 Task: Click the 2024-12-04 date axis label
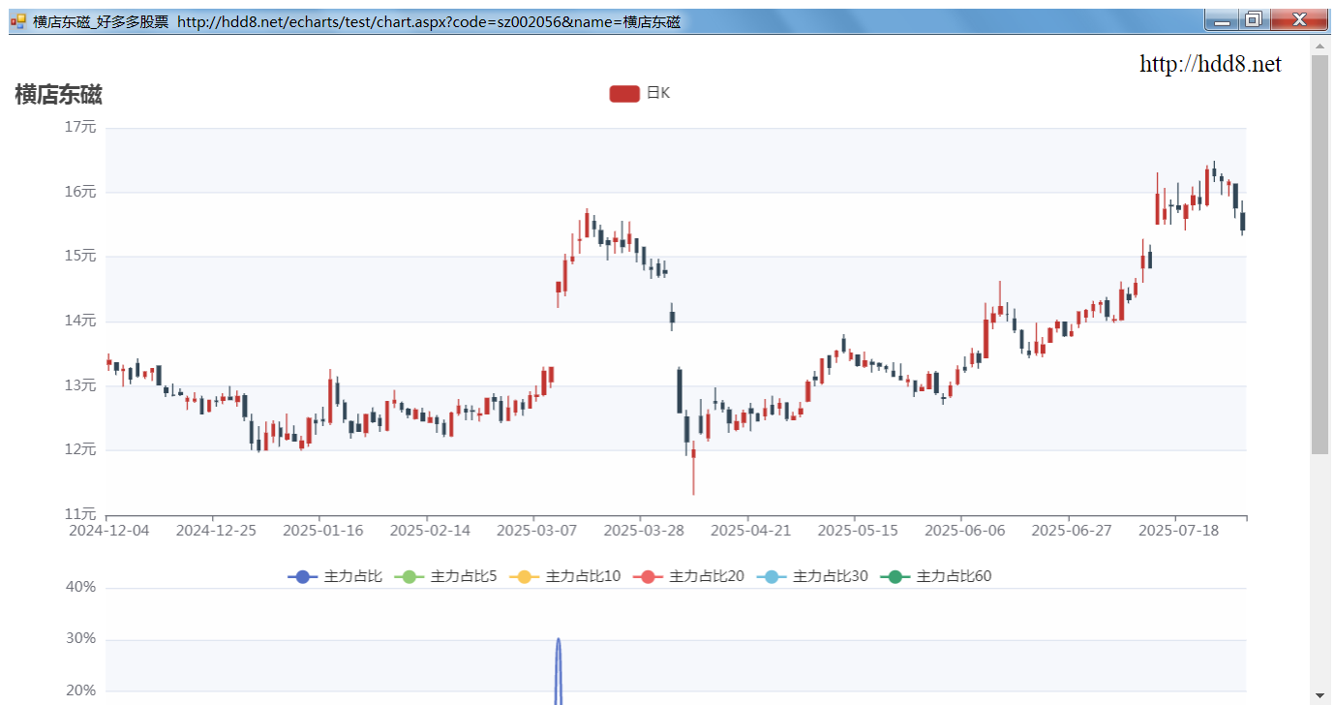[108, 531]
